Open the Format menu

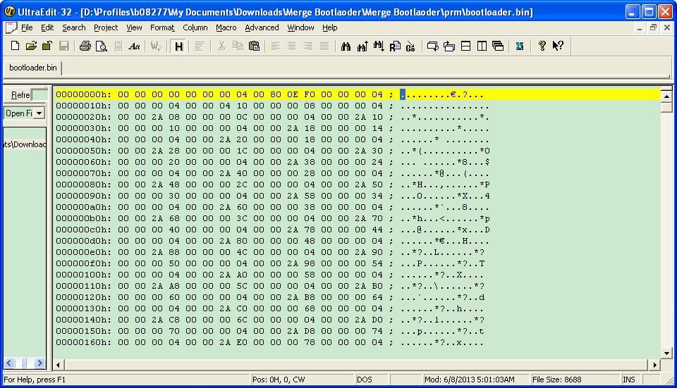[x=162, y=27]
